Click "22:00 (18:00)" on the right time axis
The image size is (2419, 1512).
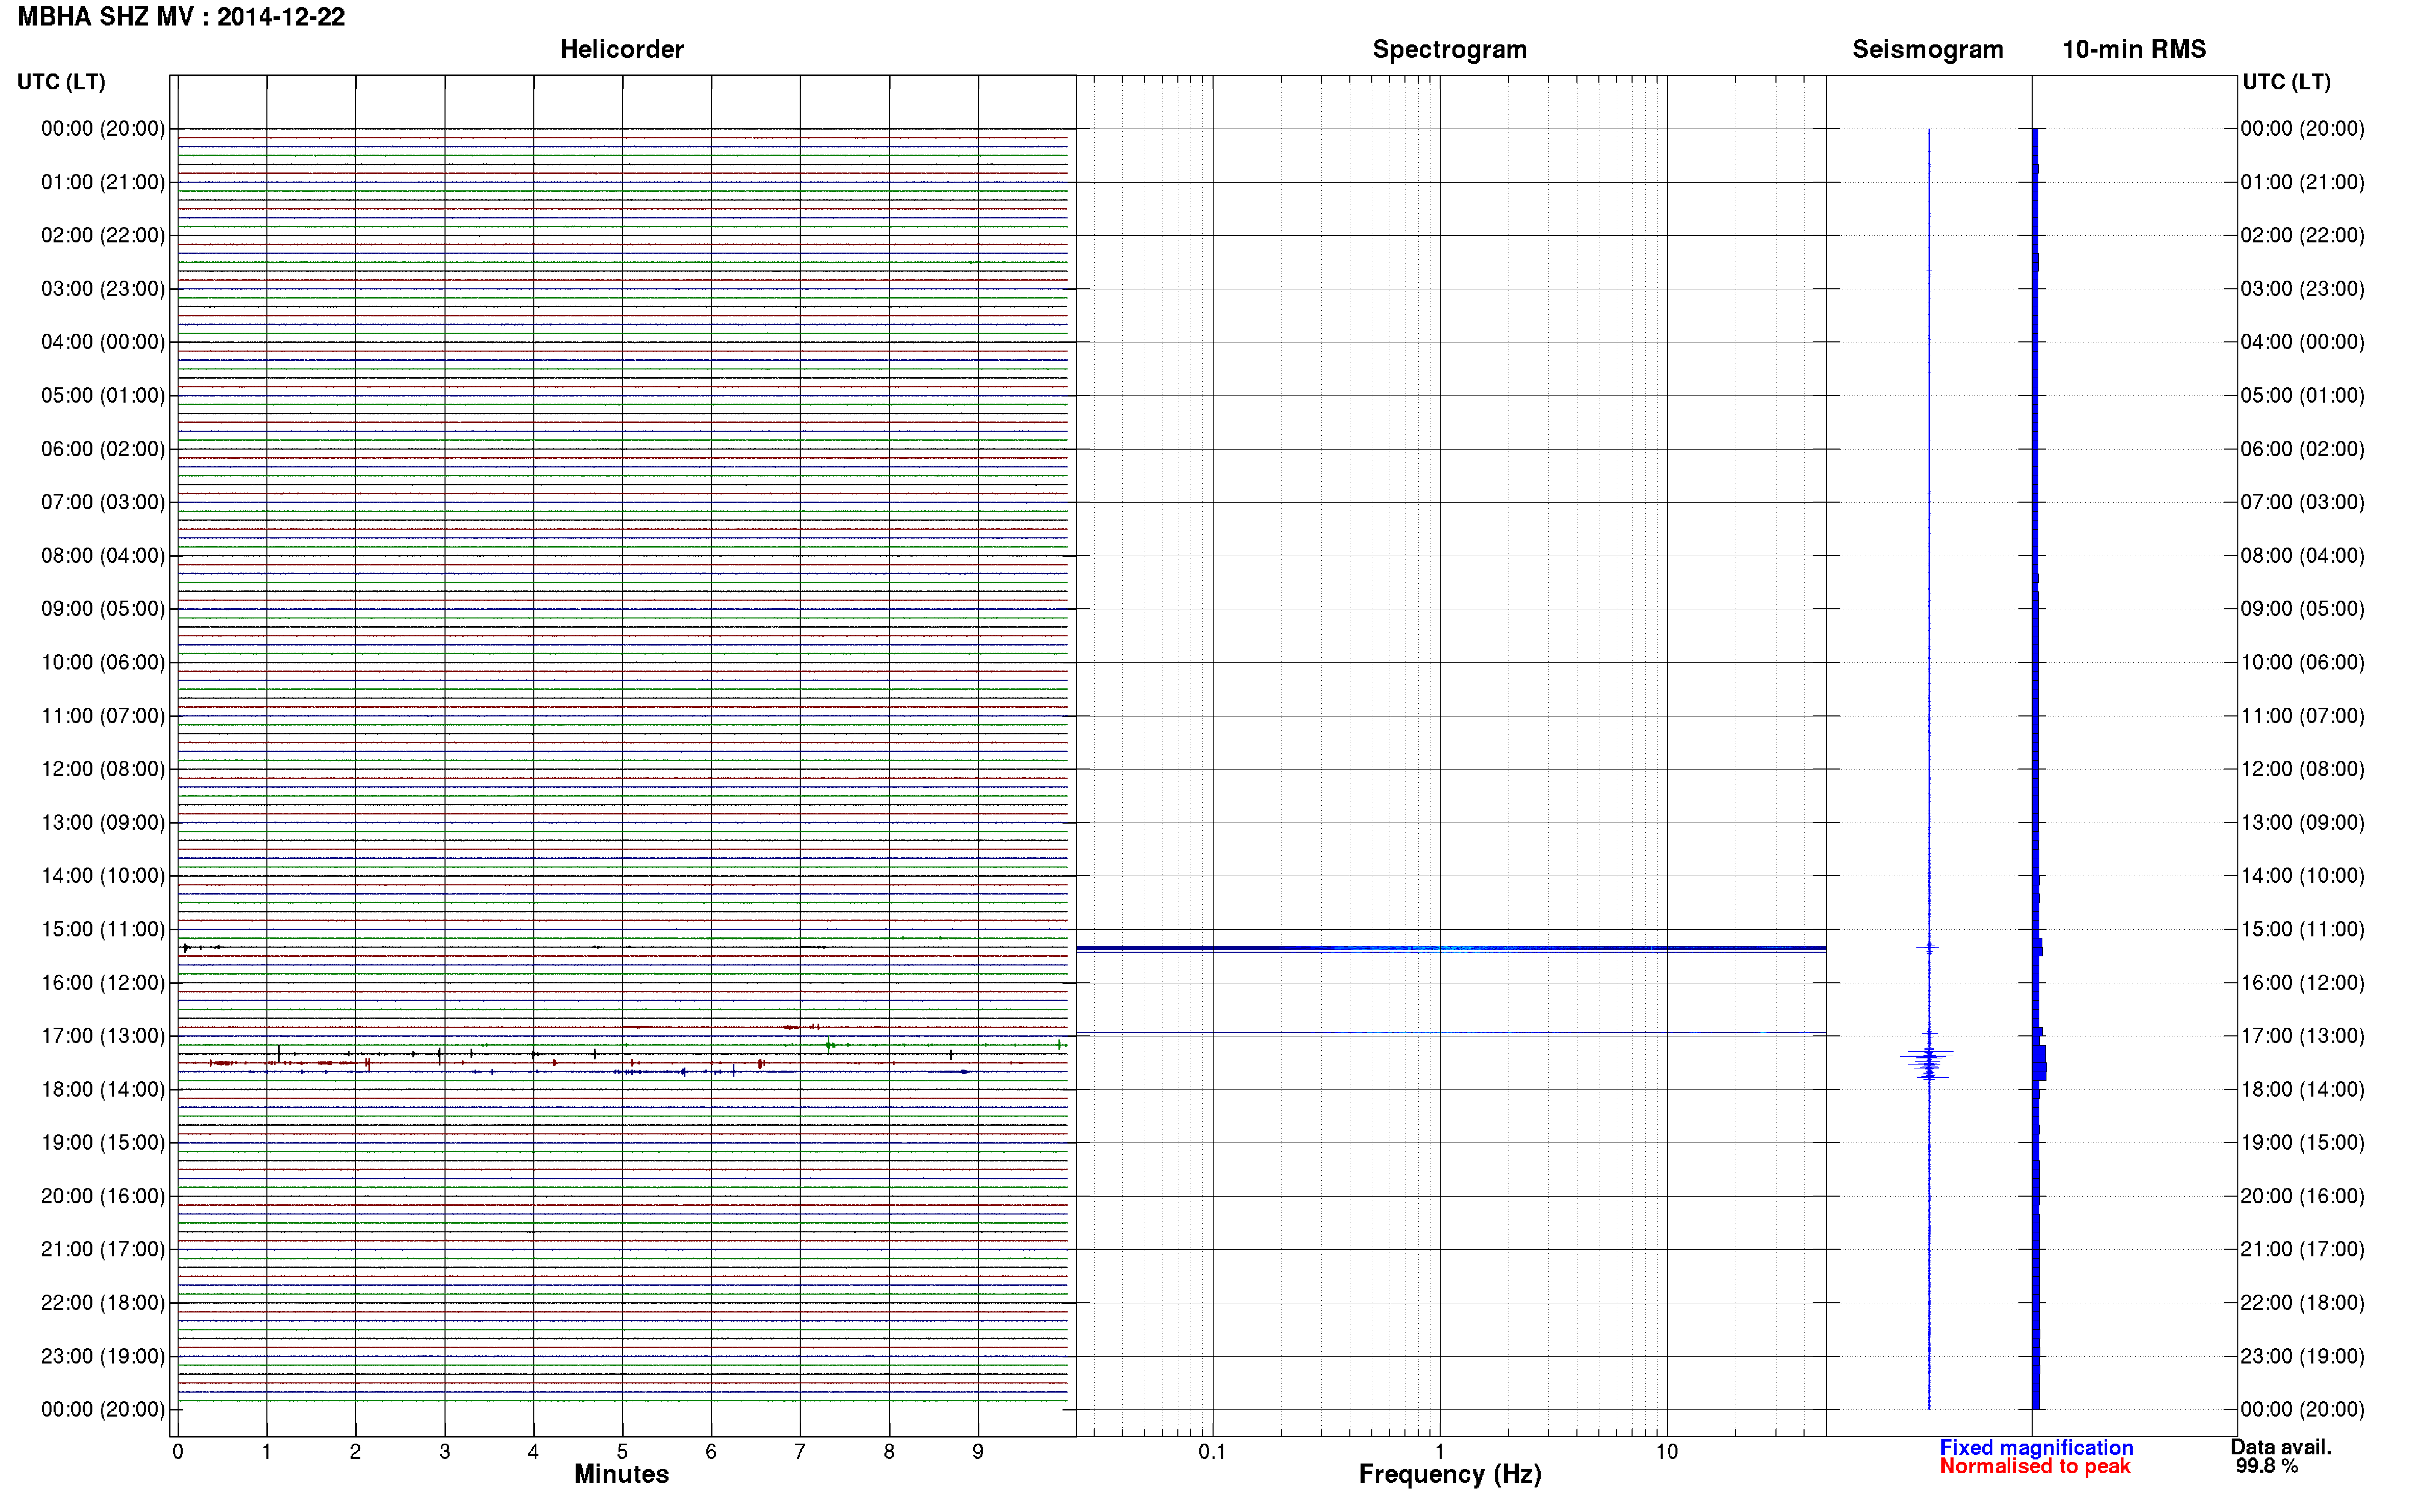[x=2302, y=1303]
